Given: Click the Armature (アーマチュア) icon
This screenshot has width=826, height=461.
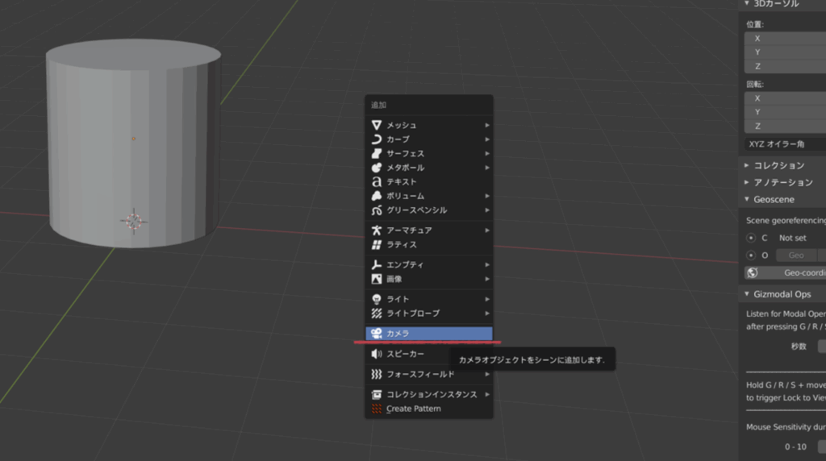Looking at the screenshot, I should (377, 230).
